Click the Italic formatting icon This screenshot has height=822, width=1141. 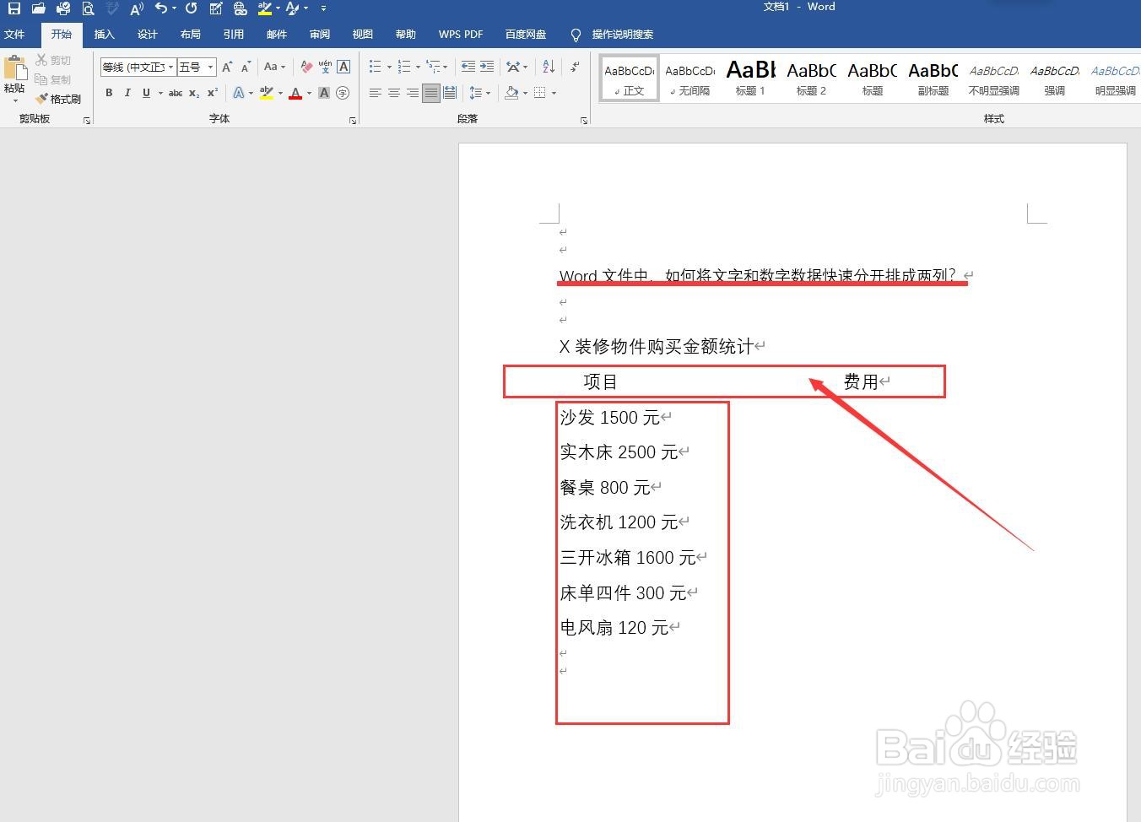tap(127, 93)
